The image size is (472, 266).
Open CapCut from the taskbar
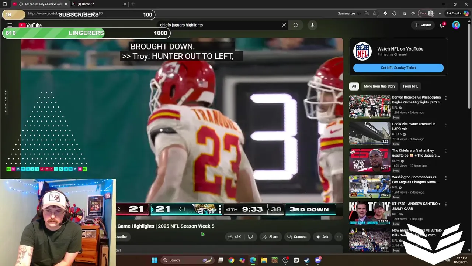click(296, 260)
